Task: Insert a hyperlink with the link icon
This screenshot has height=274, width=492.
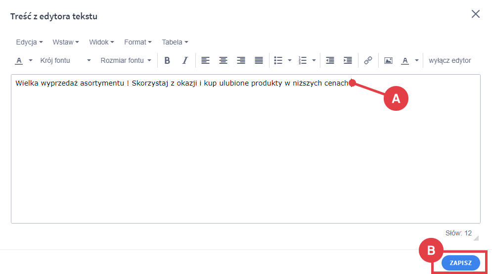Action: [368, 60]
